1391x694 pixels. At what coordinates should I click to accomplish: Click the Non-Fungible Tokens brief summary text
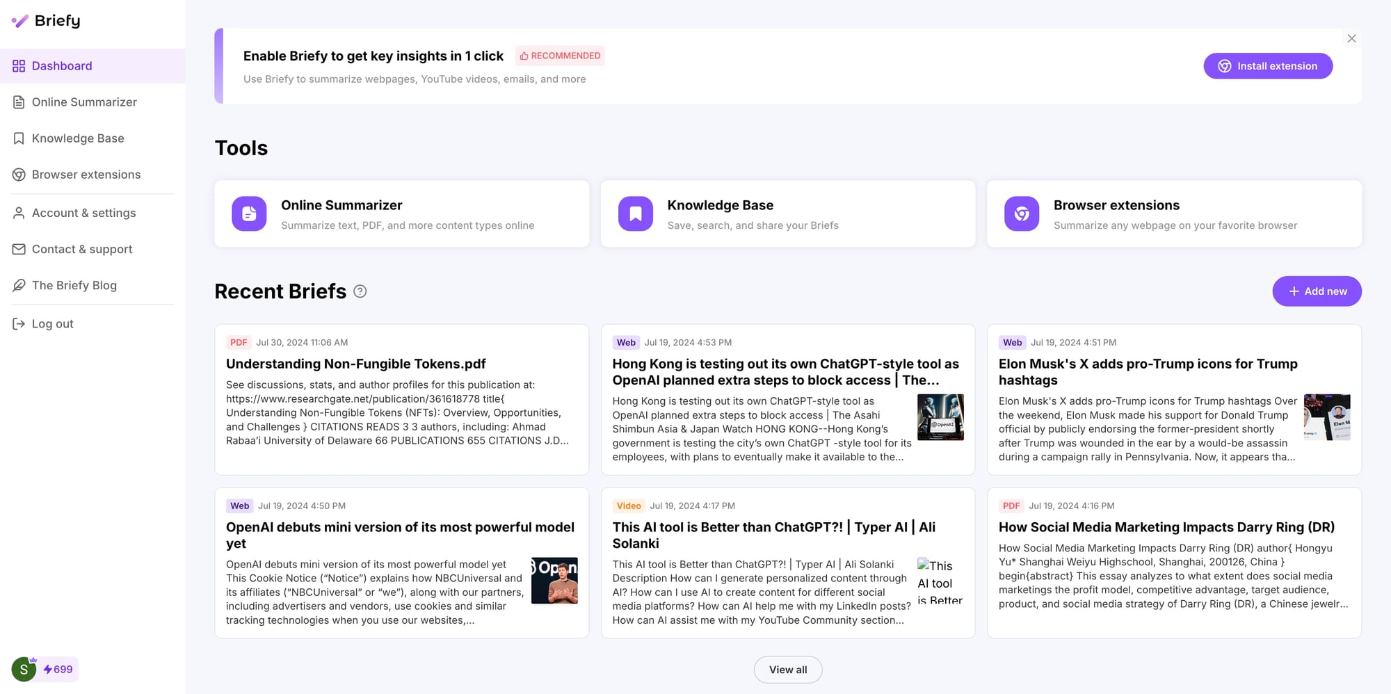tap(398, 412)
